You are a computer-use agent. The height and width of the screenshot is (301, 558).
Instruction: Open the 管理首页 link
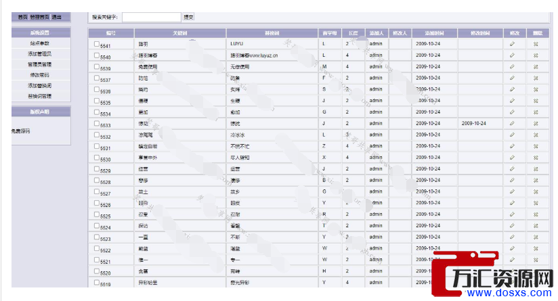tap(39, 17)
